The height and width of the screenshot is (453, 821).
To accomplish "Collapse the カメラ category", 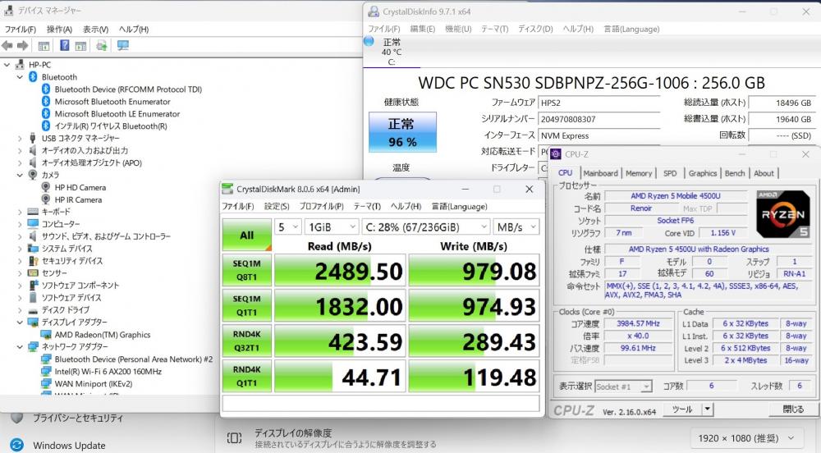I will point(20,176).
